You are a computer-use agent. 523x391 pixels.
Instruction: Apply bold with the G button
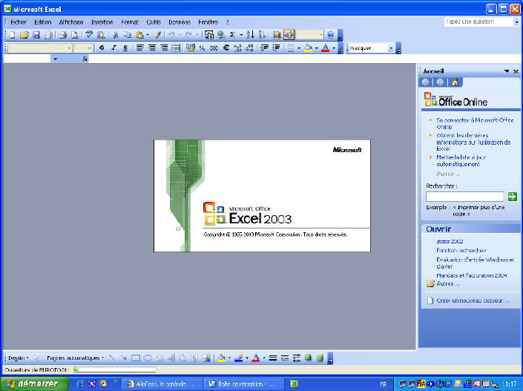[x=102, y=48]
